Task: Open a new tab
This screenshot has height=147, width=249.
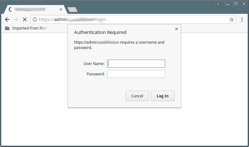Action: (x=73, y=10)
